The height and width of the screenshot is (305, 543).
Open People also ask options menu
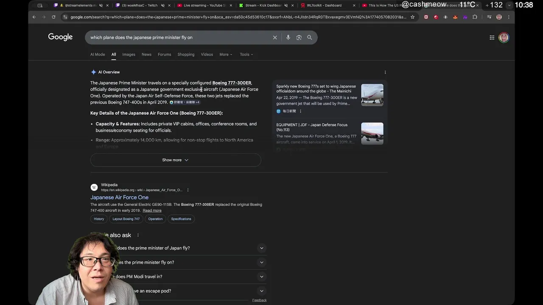(138, 235)
